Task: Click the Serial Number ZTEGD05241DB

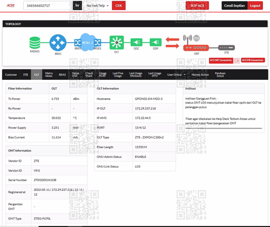Action: point(45,180)
